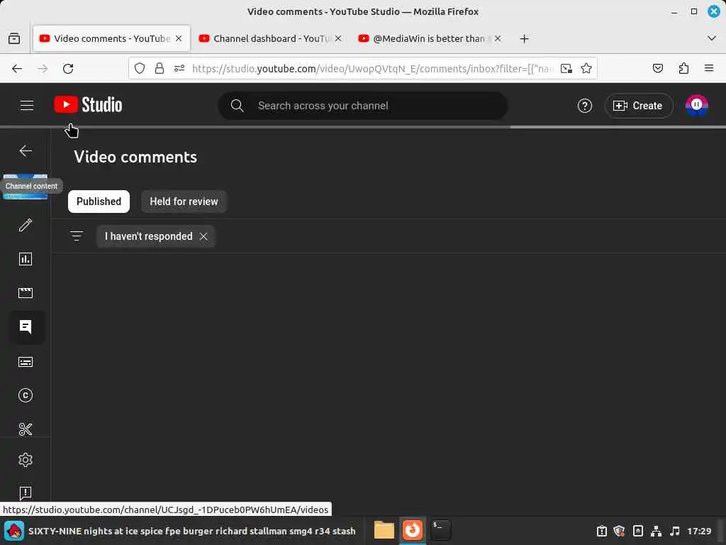The width and height of the screenshot is (726, 545).
Task: Open the Help question mark icon
Action: click(585, 106)
